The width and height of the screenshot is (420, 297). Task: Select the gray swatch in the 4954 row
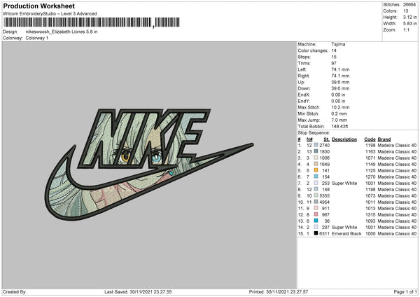click(x=316, y=202)
